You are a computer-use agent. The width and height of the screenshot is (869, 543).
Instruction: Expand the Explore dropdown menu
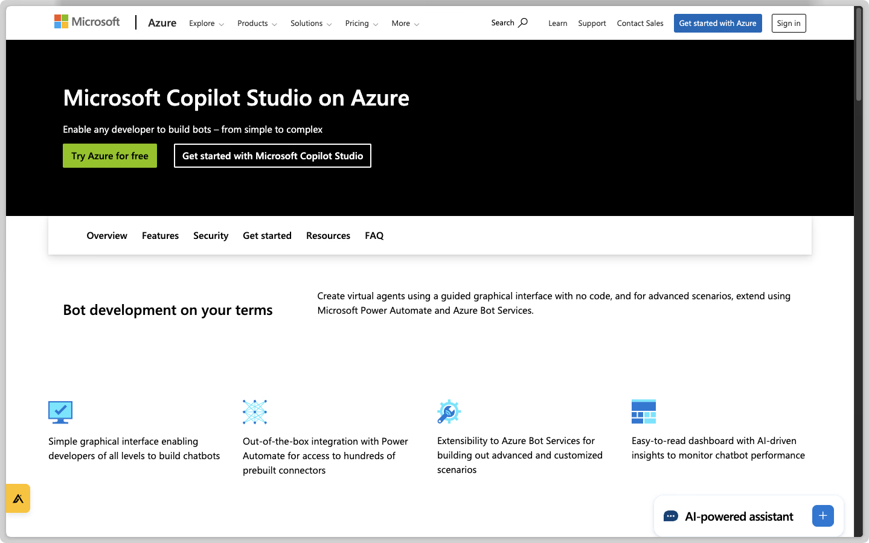pyautogui.click(x=207, y=24)
